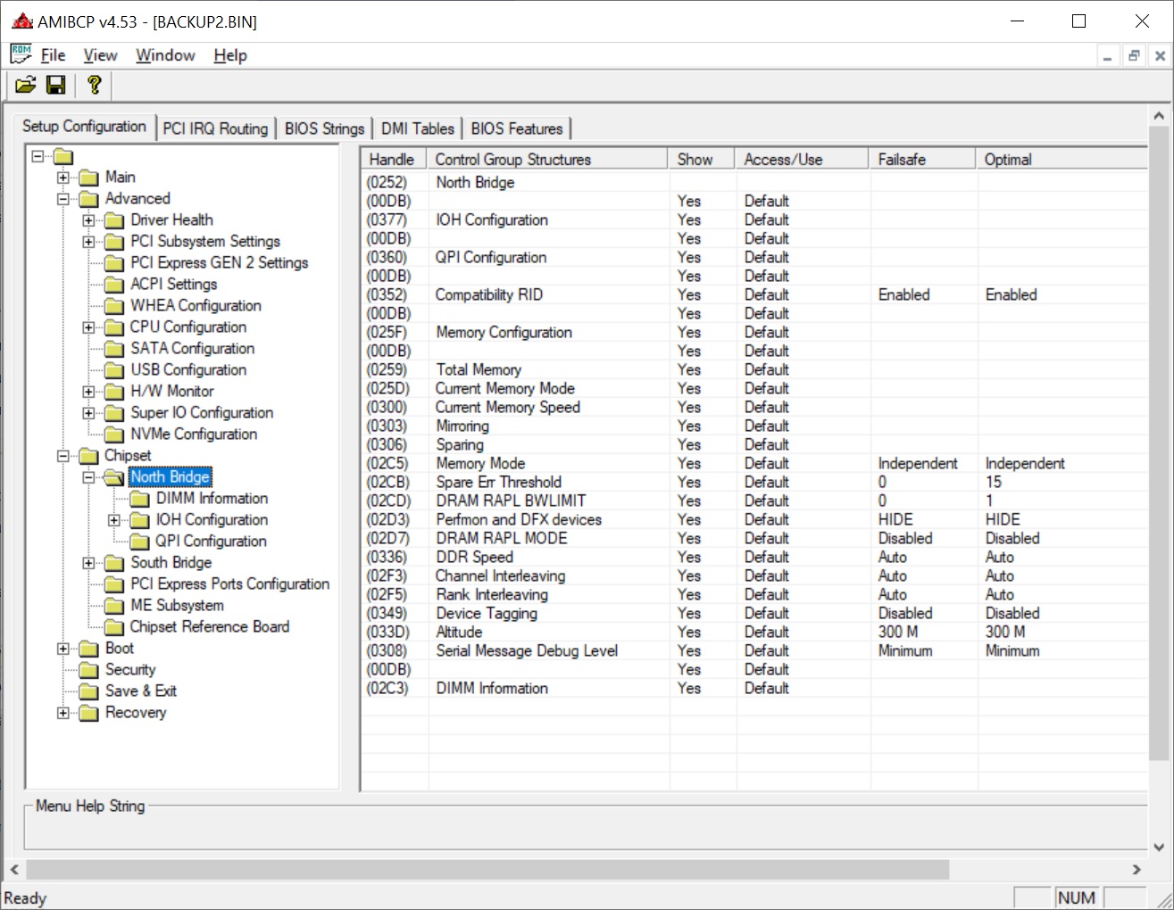
Task: Select USB Configuration in the tree
Action: click(188, 370)
